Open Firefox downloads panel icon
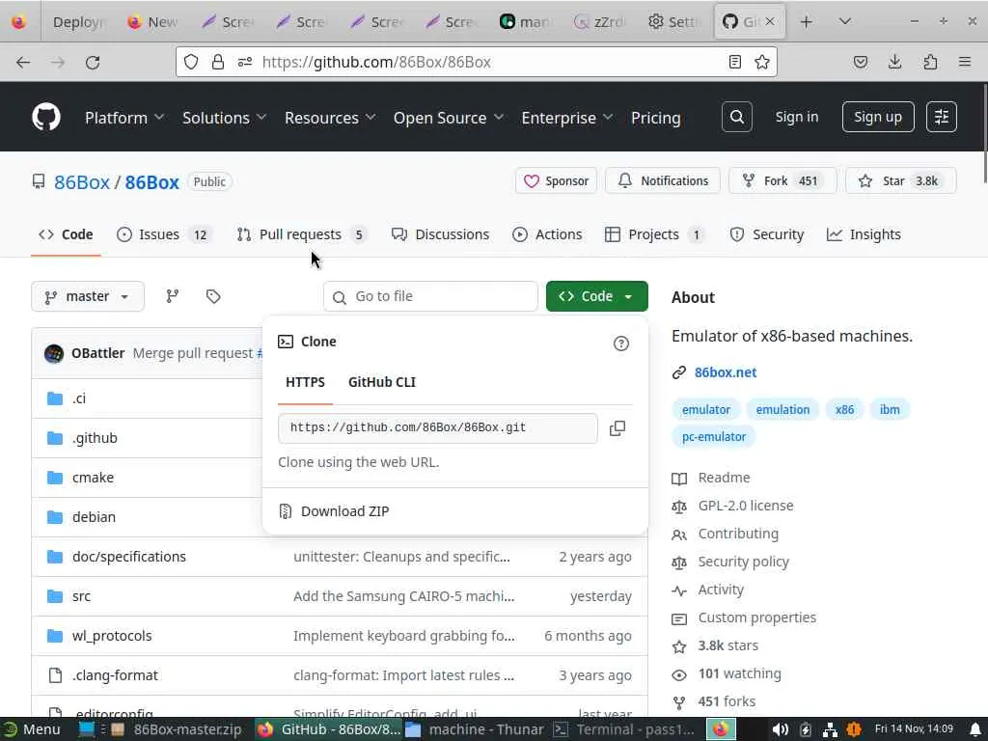Viewport: 988px width, 741px height. [x=894, y=62]
